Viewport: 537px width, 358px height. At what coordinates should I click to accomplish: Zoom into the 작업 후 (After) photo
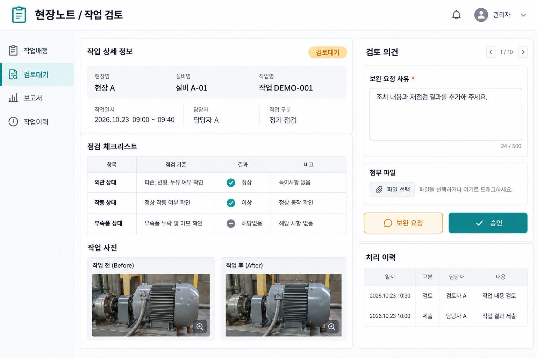[x=332, y=327]
